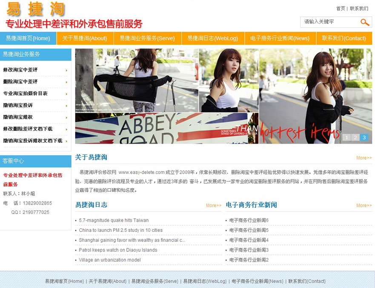Open the 5.7-magnitude quake hits Taiwan article
The width and height of the screenshot is (375, 288).
pyautogui.click(x=114, y=220)
